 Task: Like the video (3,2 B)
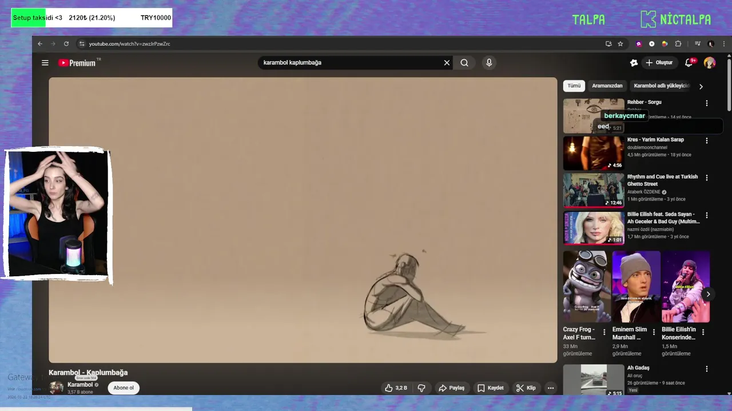pos(396,388)
